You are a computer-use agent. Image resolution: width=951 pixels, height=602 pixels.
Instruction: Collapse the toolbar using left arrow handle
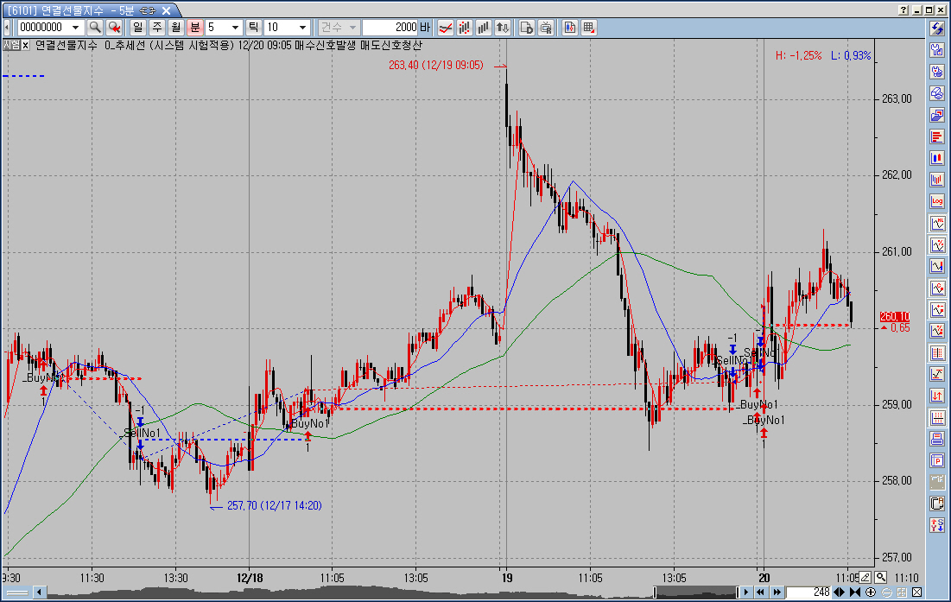[x=7, y=28]
